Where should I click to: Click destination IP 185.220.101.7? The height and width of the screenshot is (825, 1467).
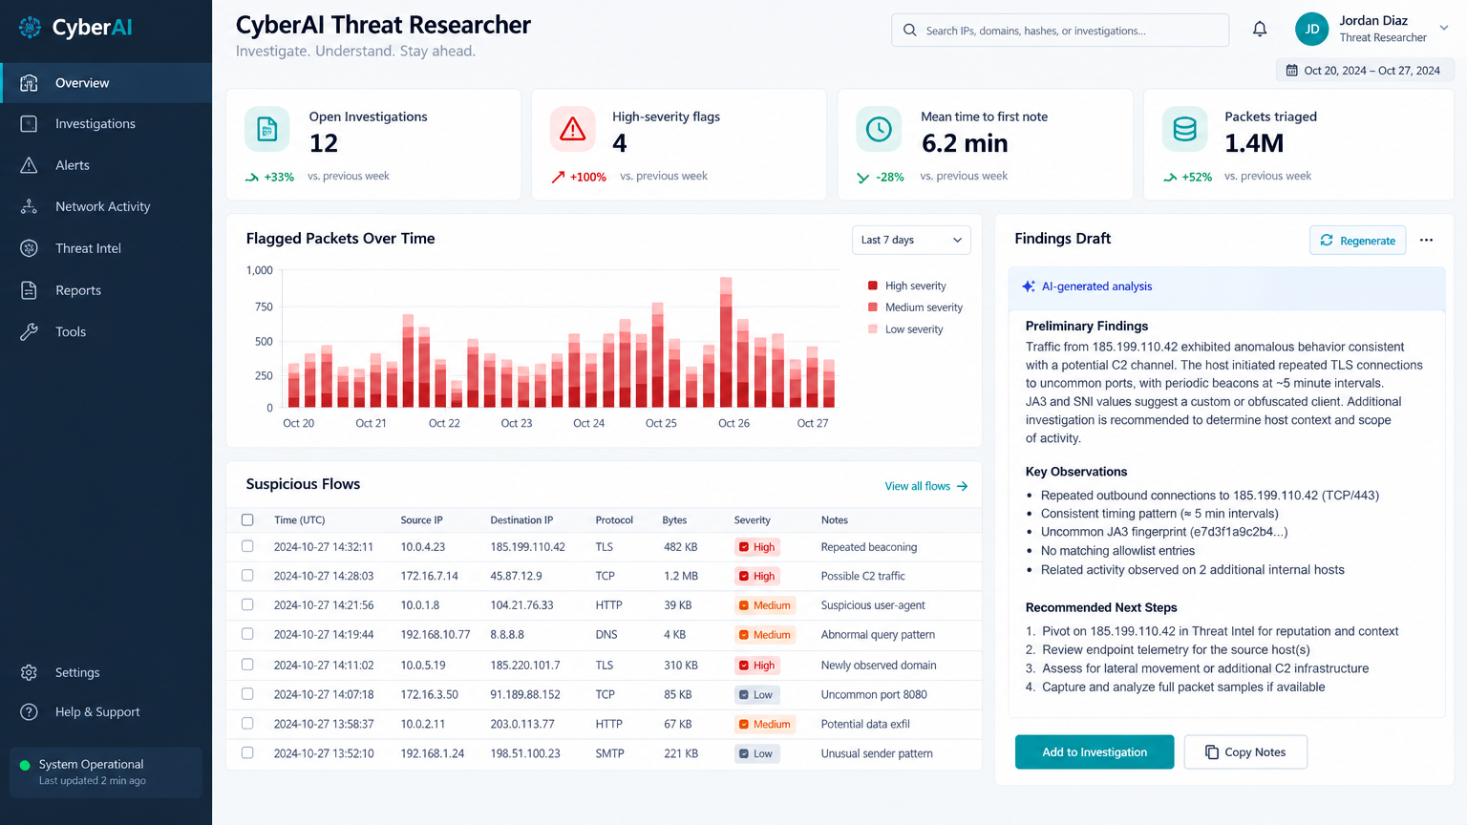525,666
